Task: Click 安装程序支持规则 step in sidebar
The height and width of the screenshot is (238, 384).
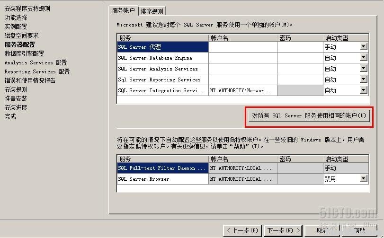Action: 27,9
